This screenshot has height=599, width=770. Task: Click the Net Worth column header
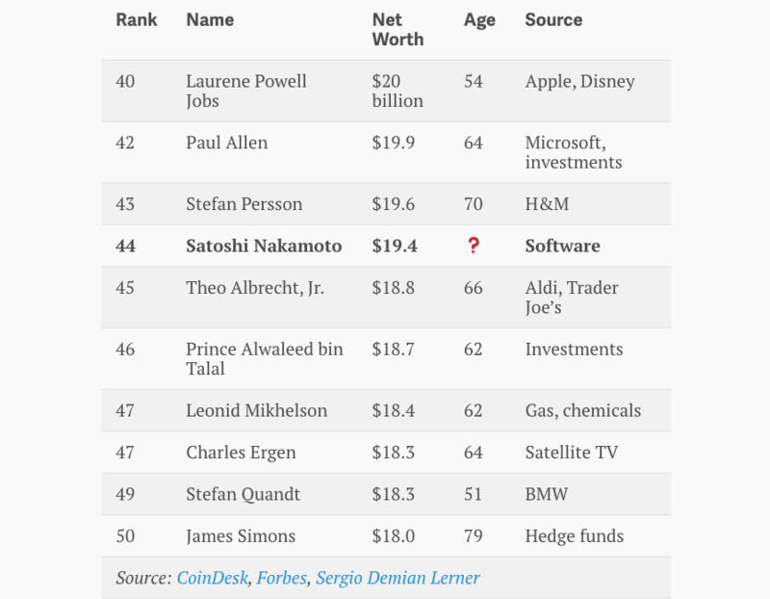[398, 29]
